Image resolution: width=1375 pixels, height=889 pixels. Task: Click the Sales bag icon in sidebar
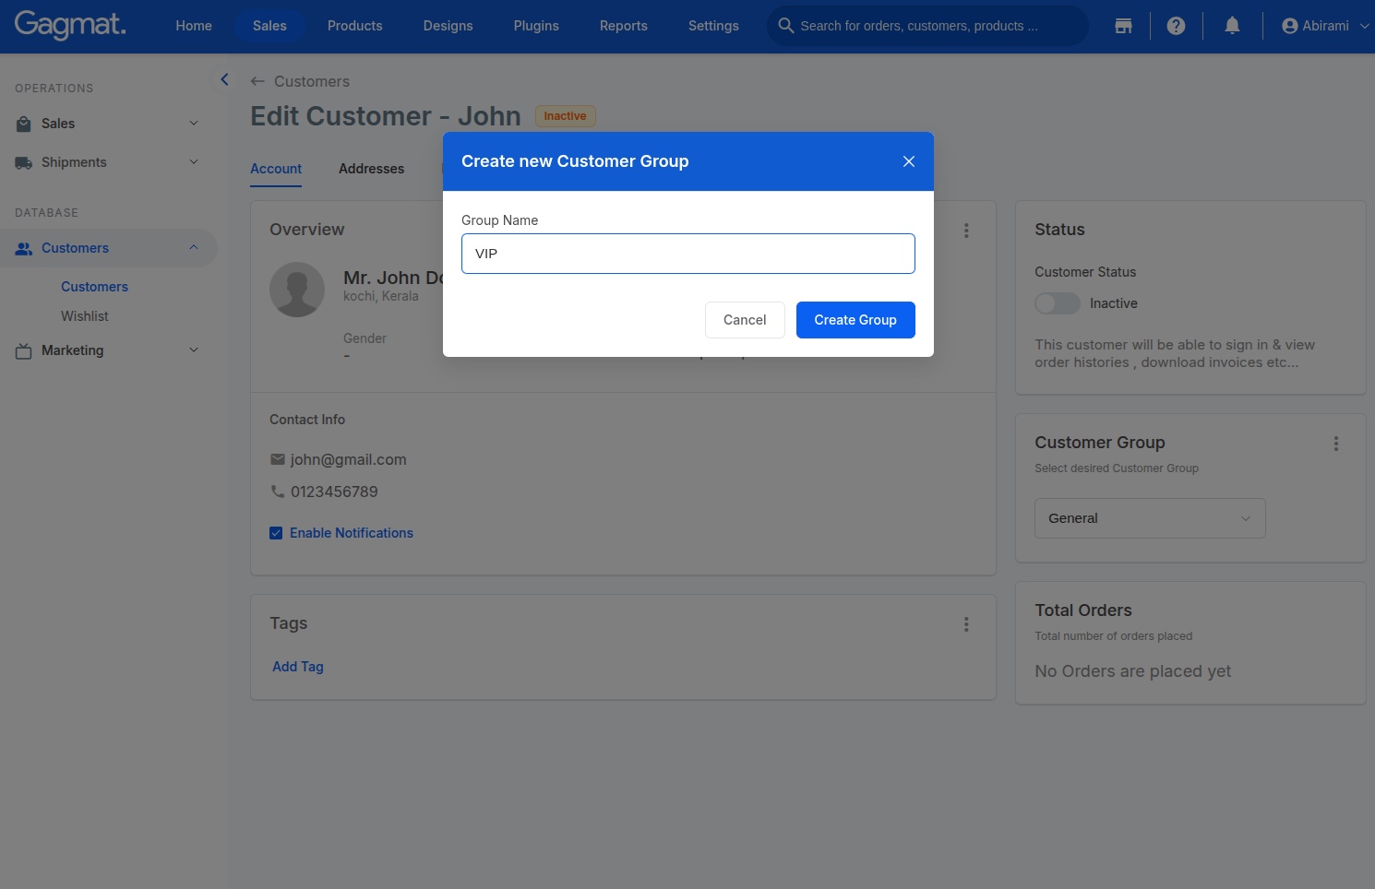[x=24, y=124]
